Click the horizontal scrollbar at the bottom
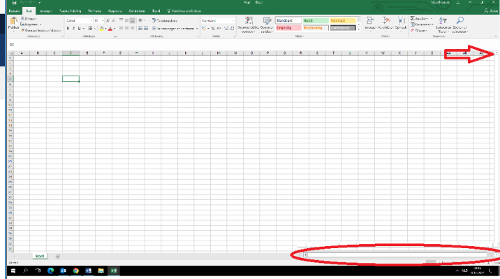This screenshot has height=279, width=500. pos(396,255)
